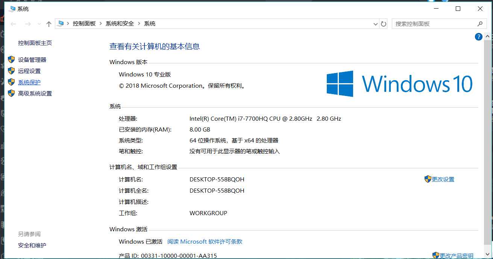Open Advanced System Settings (高级系统设置)
The image size is (493, 259).
click(35, 93)
